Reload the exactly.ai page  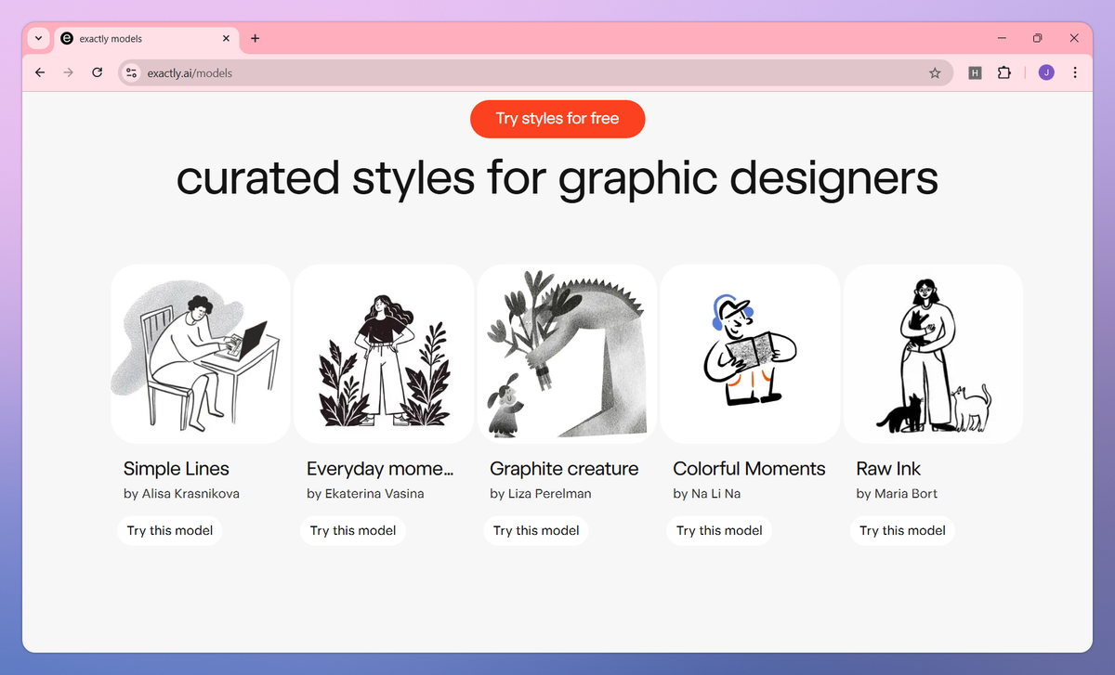pos(97,72)
